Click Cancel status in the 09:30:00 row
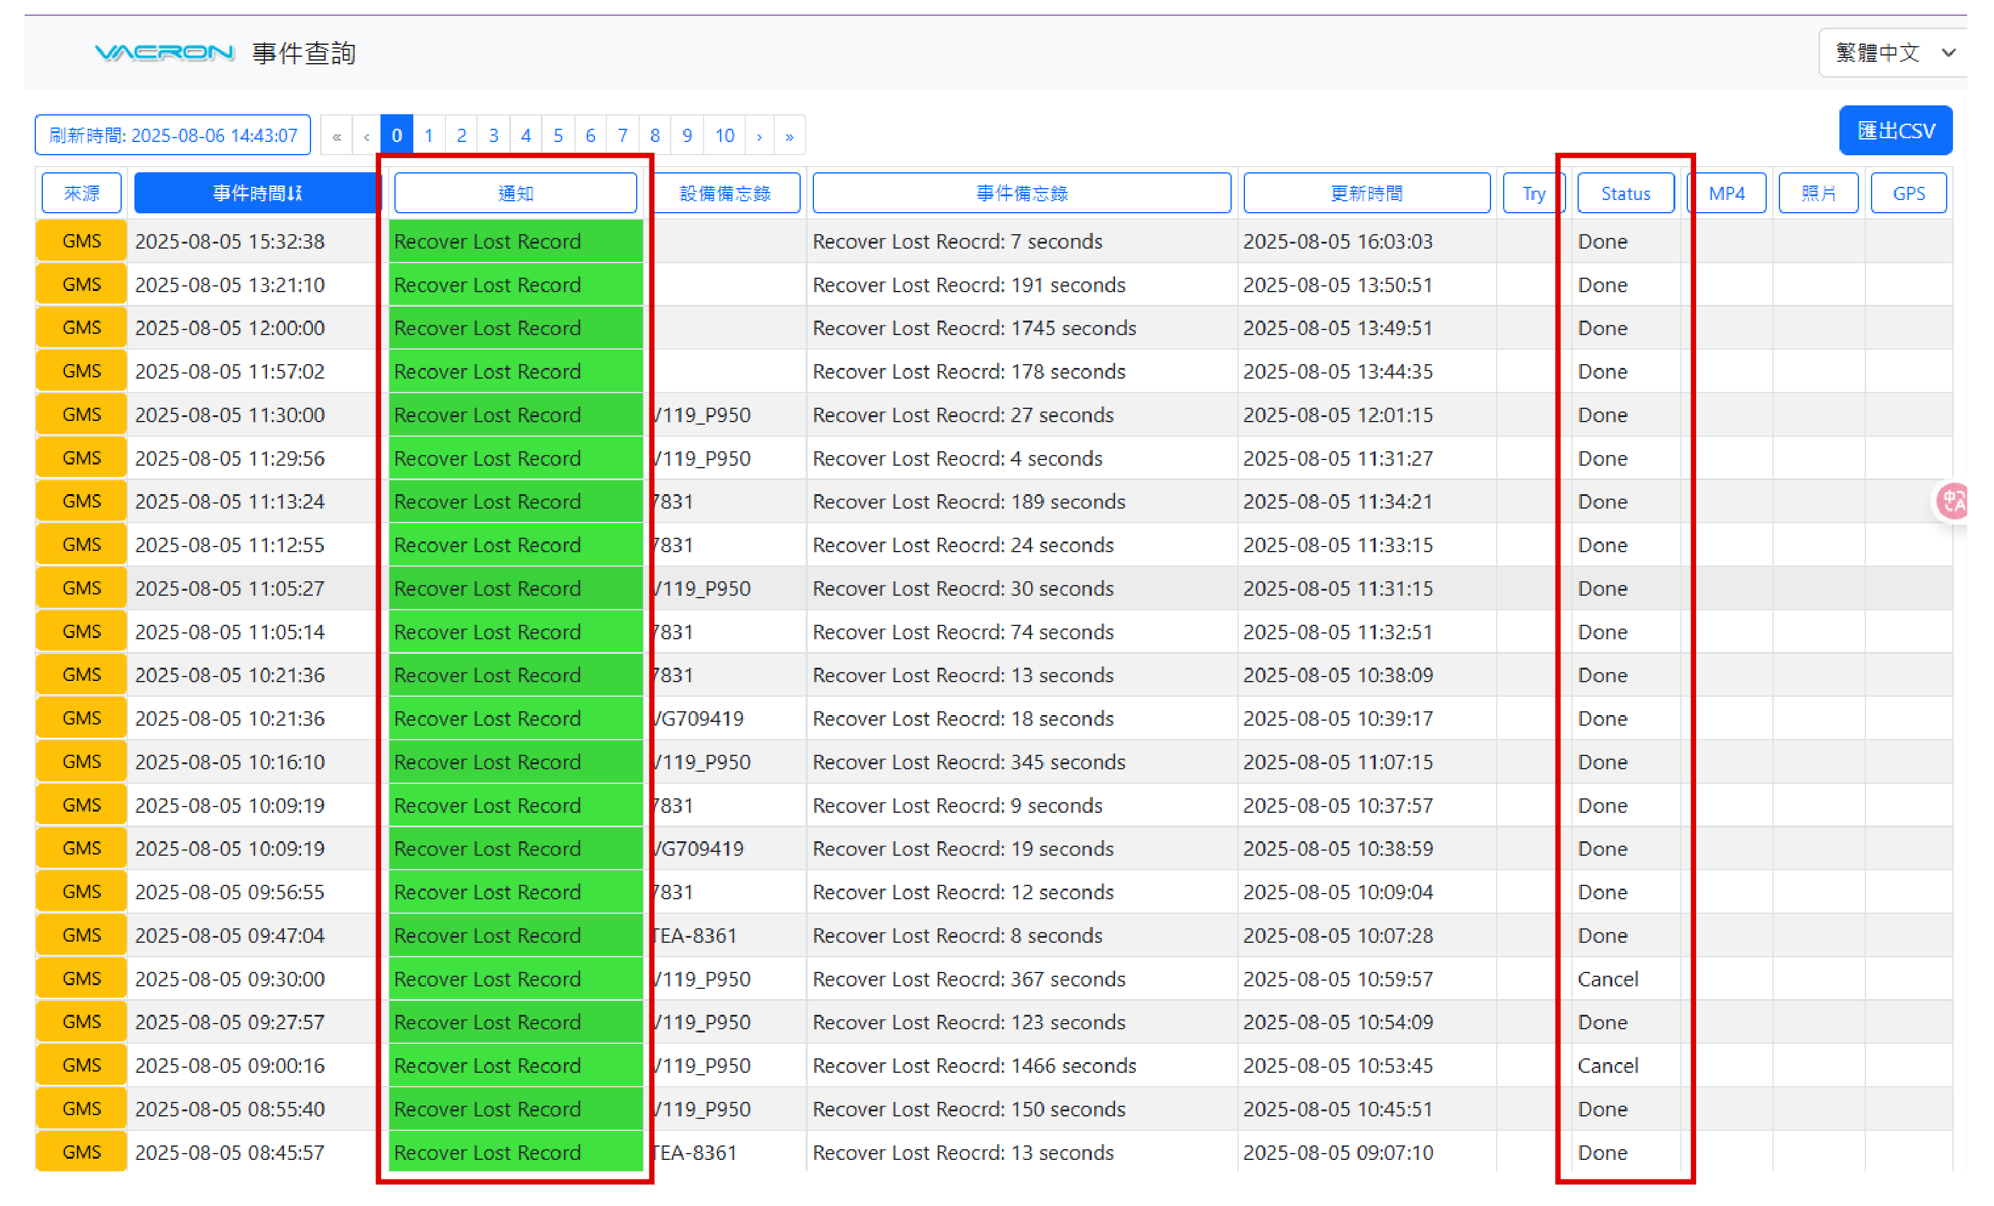This screenshot has width=1994, height=1206. pyautogui.click(x=1608, y=979)
